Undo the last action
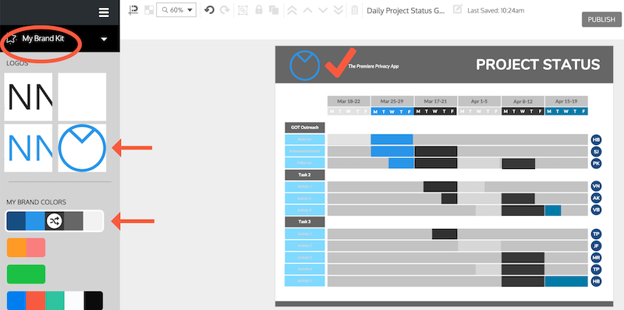The height and width of the screenshot is (310, 624). (x=209, y=10)
